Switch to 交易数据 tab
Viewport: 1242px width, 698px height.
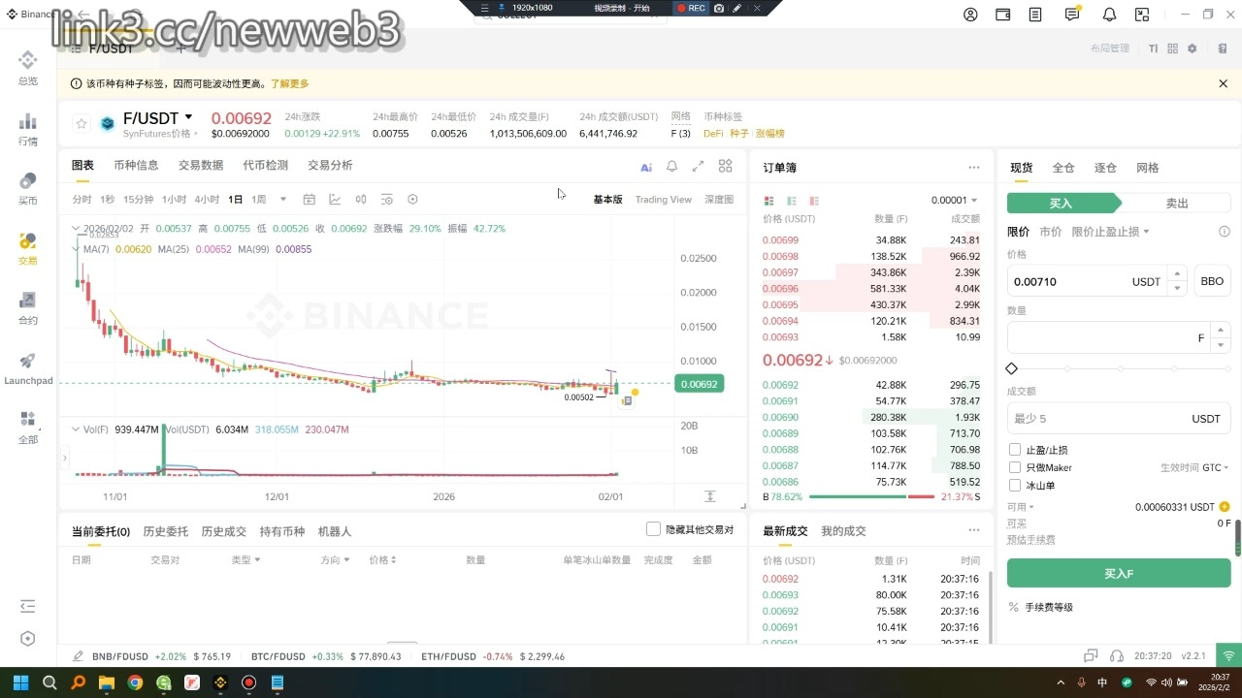(x=201, y=165)
